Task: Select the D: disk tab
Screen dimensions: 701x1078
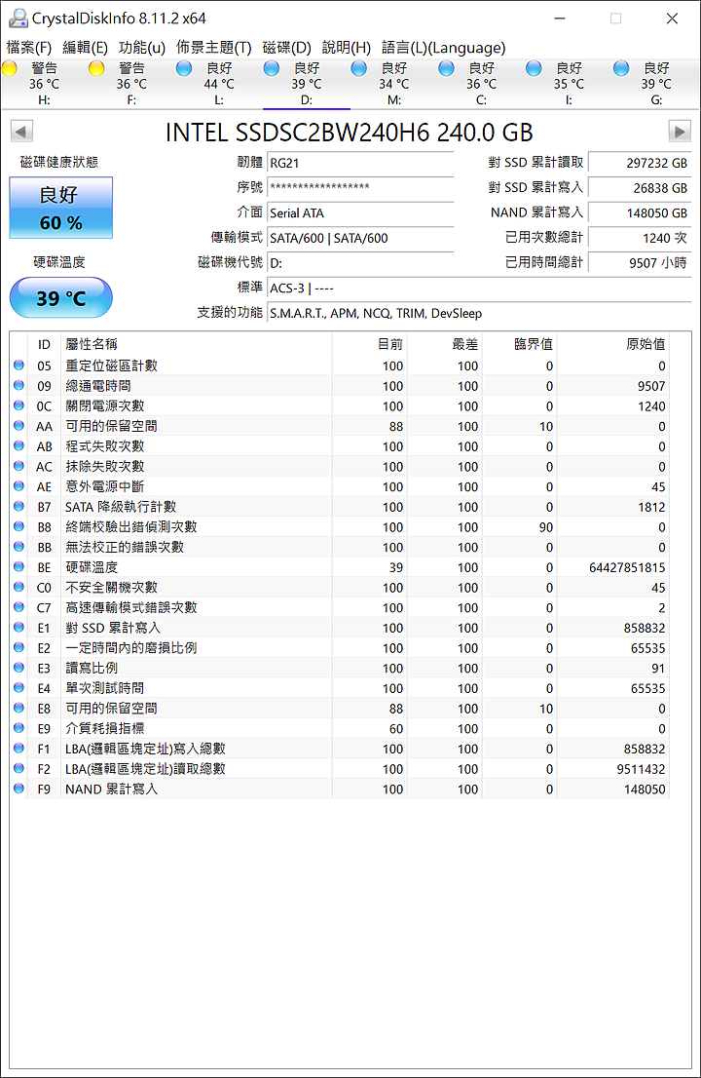Action: click(x=307, y=84)
